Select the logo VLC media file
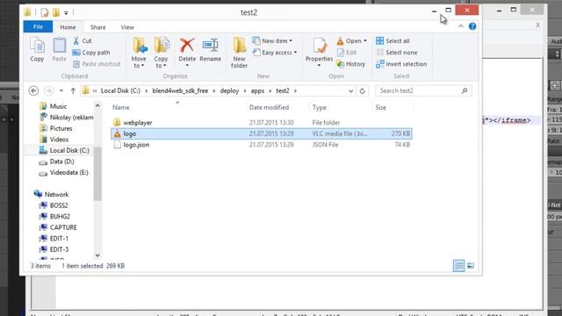This screenshot has width=562, height=316. point(262,133)
